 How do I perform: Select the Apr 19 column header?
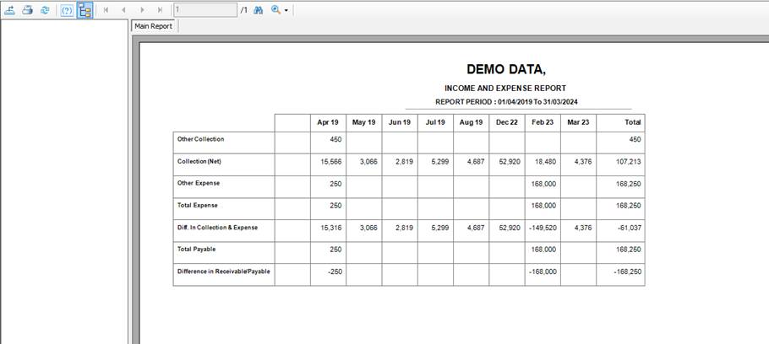(328, 122)
